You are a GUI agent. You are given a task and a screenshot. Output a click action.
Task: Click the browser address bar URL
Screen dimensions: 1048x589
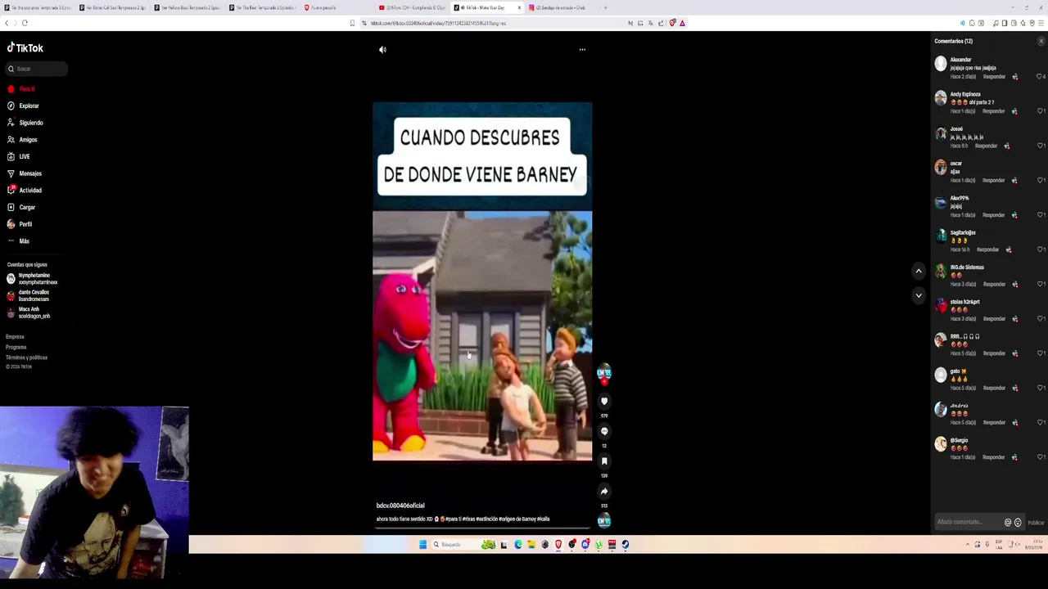pos(438,23)
